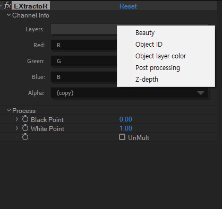Screen dimensions: 222x209
Task: Enable White Point stopwatch animation
Action: 25,128
